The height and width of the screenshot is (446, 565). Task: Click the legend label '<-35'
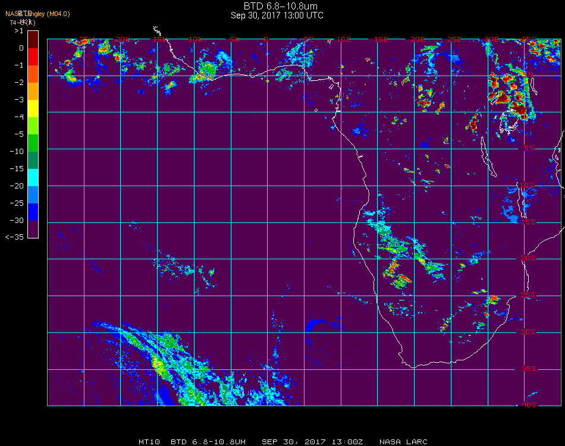pos(14,237)
